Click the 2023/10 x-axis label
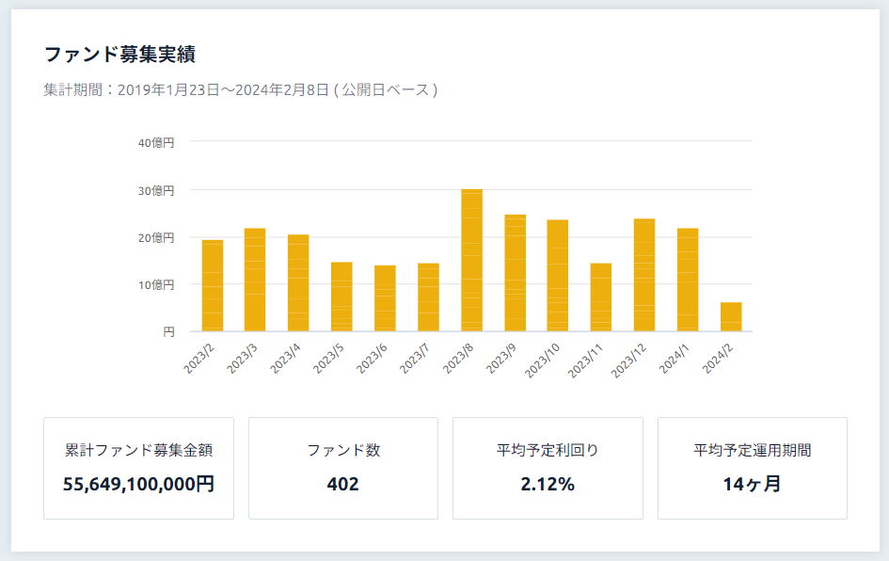The height and width of the screenshot is (561, 889). click(542, 361)
